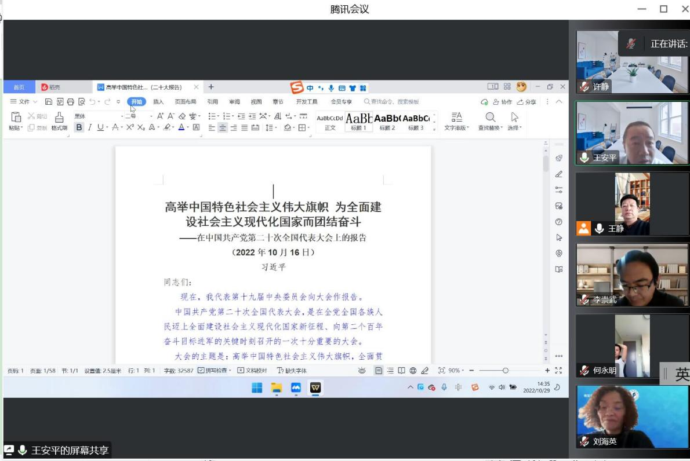The height and width of the screenshot is (461, 690).
Task: Click the Find and Replace magnifier icon
Action: tap(490, 117)
